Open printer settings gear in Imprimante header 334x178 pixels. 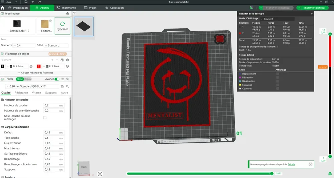coord(67,14)
